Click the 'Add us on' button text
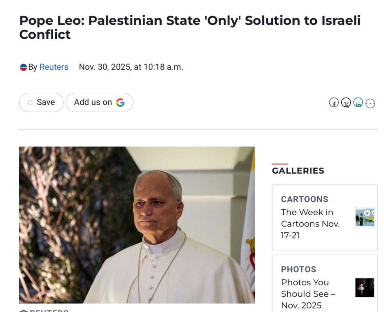The height and width of the screenshot is (312, 384). (x=93, y=102)
